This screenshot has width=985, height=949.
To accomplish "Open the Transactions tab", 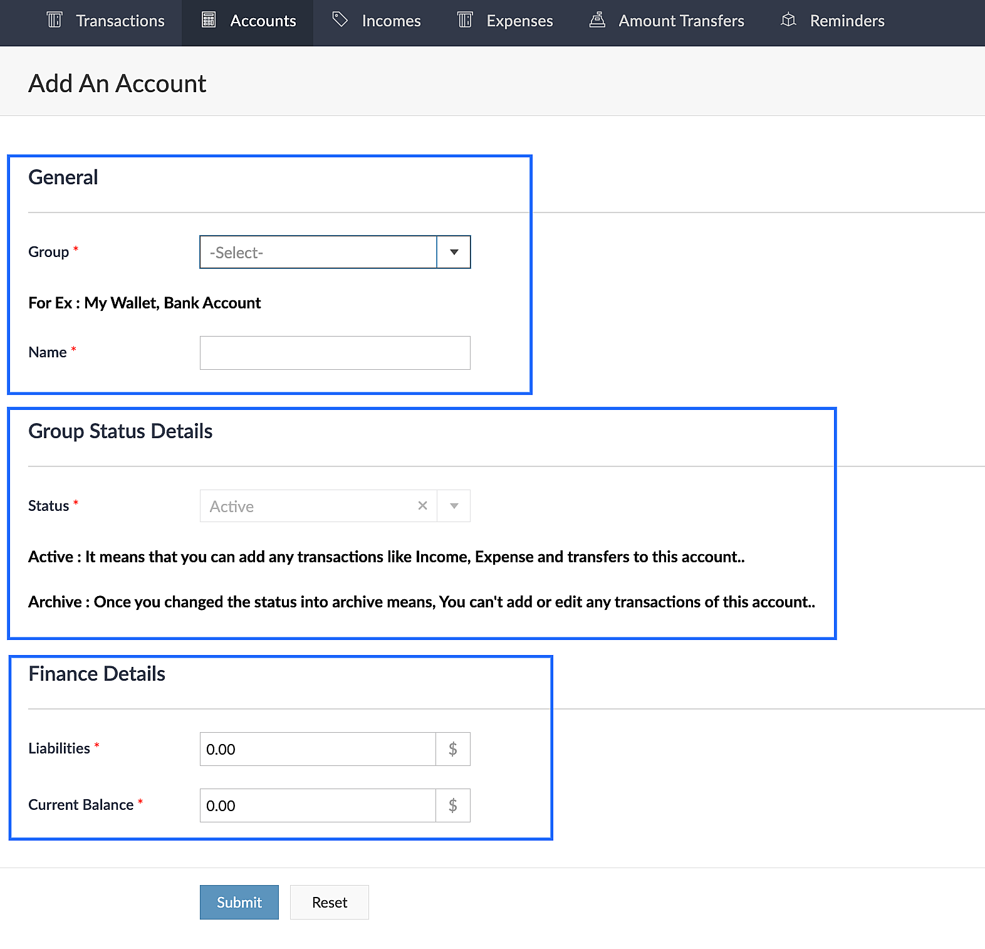I will click(120, 21).
